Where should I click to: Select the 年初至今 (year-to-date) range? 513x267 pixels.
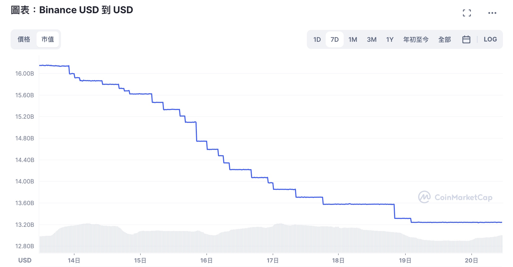pyautogui.click(x=416, y=39)
